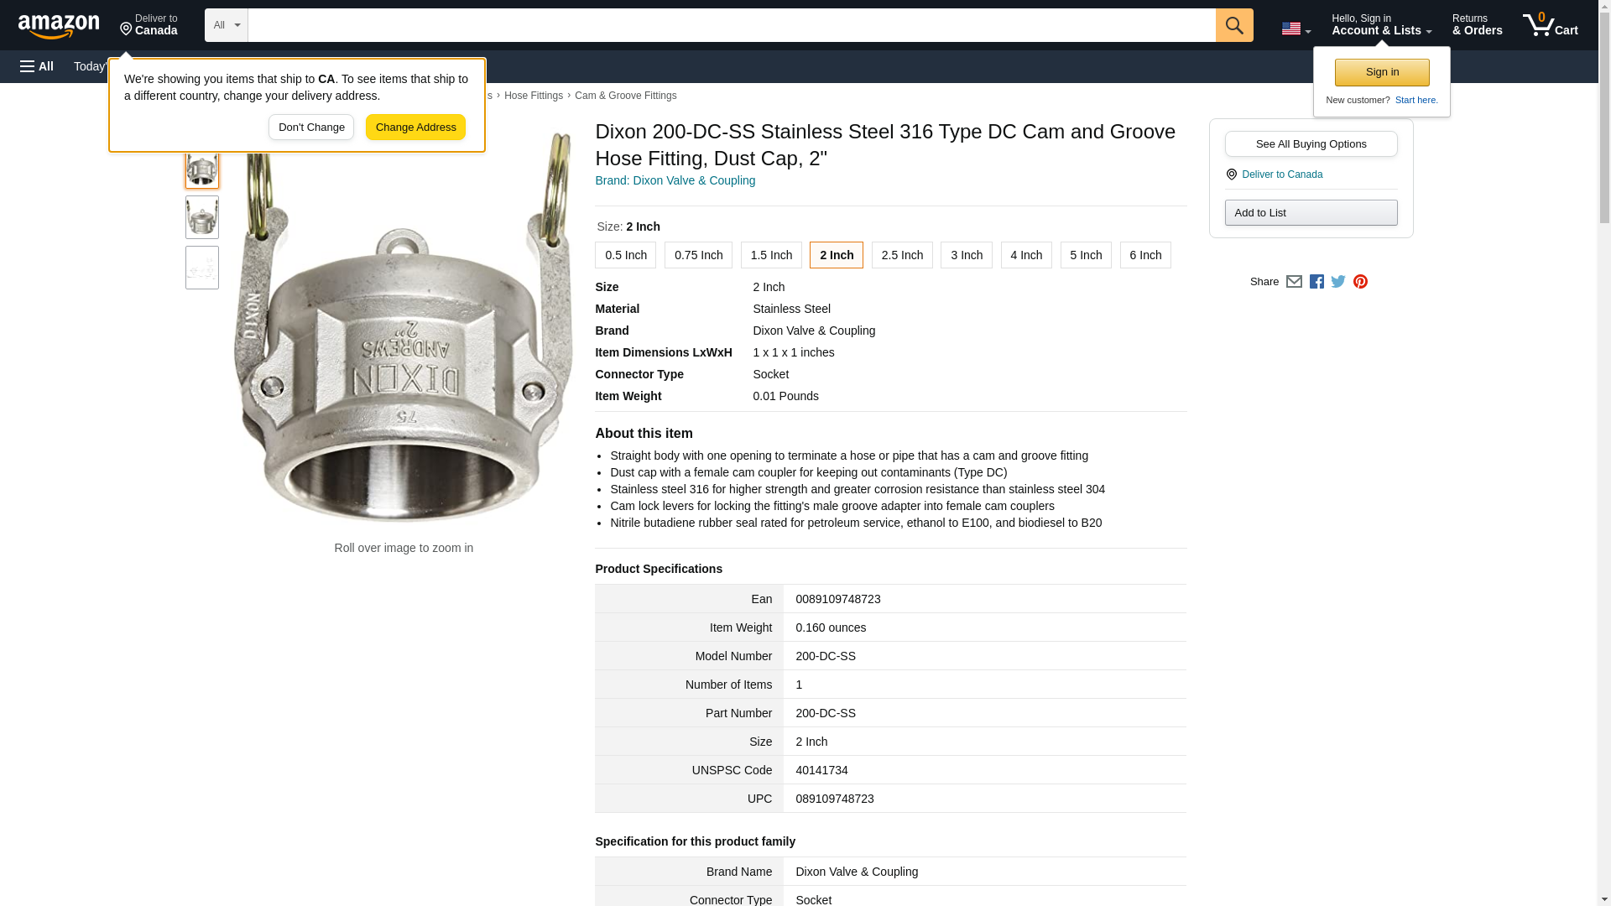Open the cart icon
The width and height of the screenshot is (1611, 906).
1550,25
